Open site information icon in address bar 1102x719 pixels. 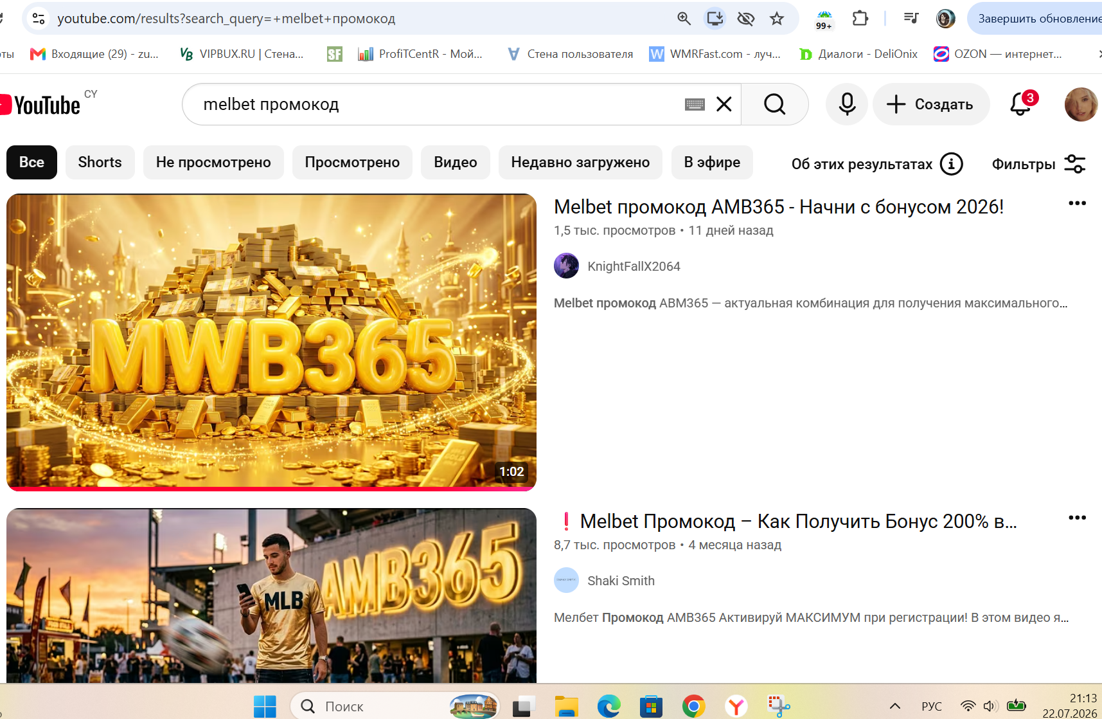(39, 19)
